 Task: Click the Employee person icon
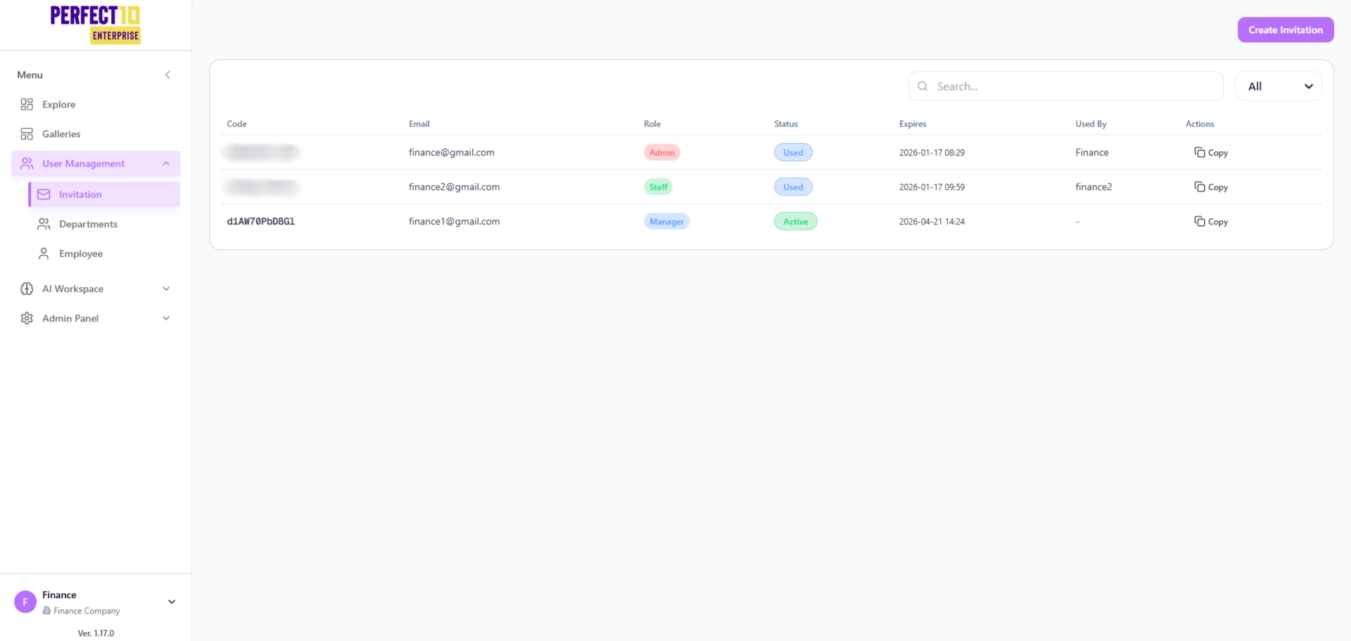(44, 253)
